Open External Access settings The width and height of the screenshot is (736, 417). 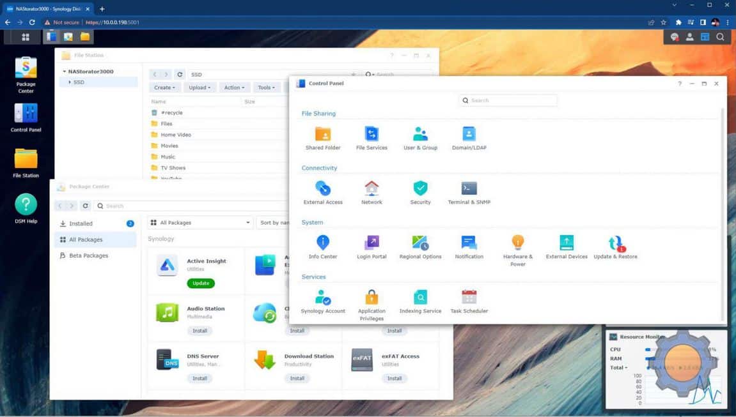323,193
